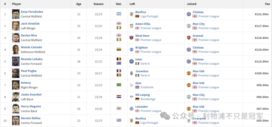Click the Inter club crest icon

coord(131,61)
